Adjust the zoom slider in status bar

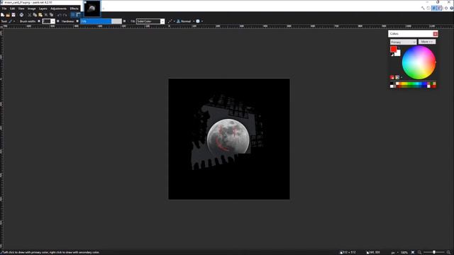click(433, 252)
